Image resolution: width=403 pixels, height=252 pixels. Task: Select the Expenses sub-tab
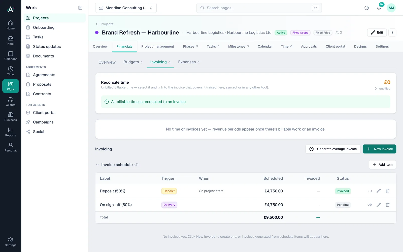(189, 62)
